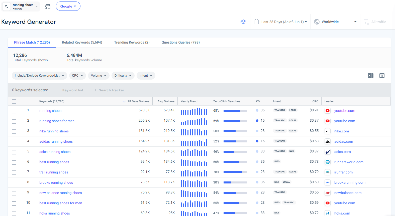Select the nike running shoes checkbox
Viewport: 395px width, 216px height.
(x=14, y=132)
